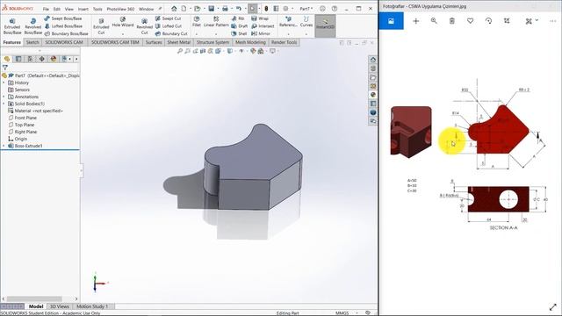Open the Curves tool
The width and height of the screenshot is (562, 316).
306,22
